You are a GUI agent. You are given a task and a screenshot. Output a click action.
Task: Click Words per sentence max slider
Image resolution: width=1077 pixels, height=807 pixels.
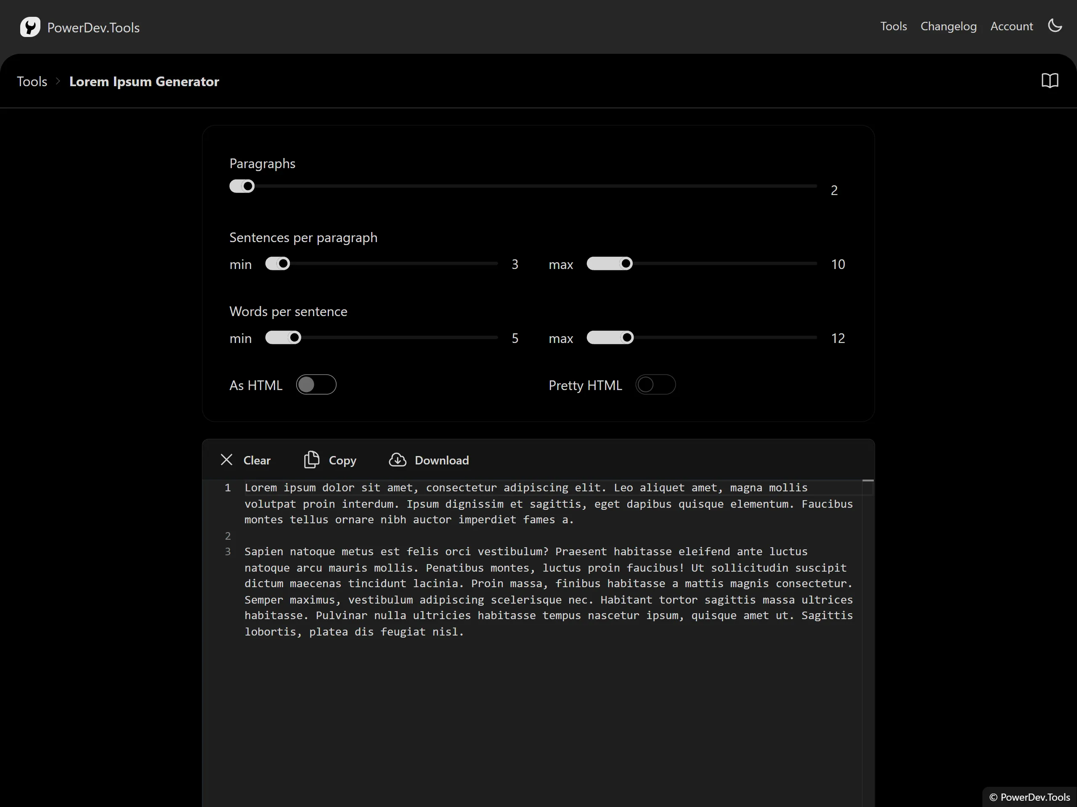point(626,338)
